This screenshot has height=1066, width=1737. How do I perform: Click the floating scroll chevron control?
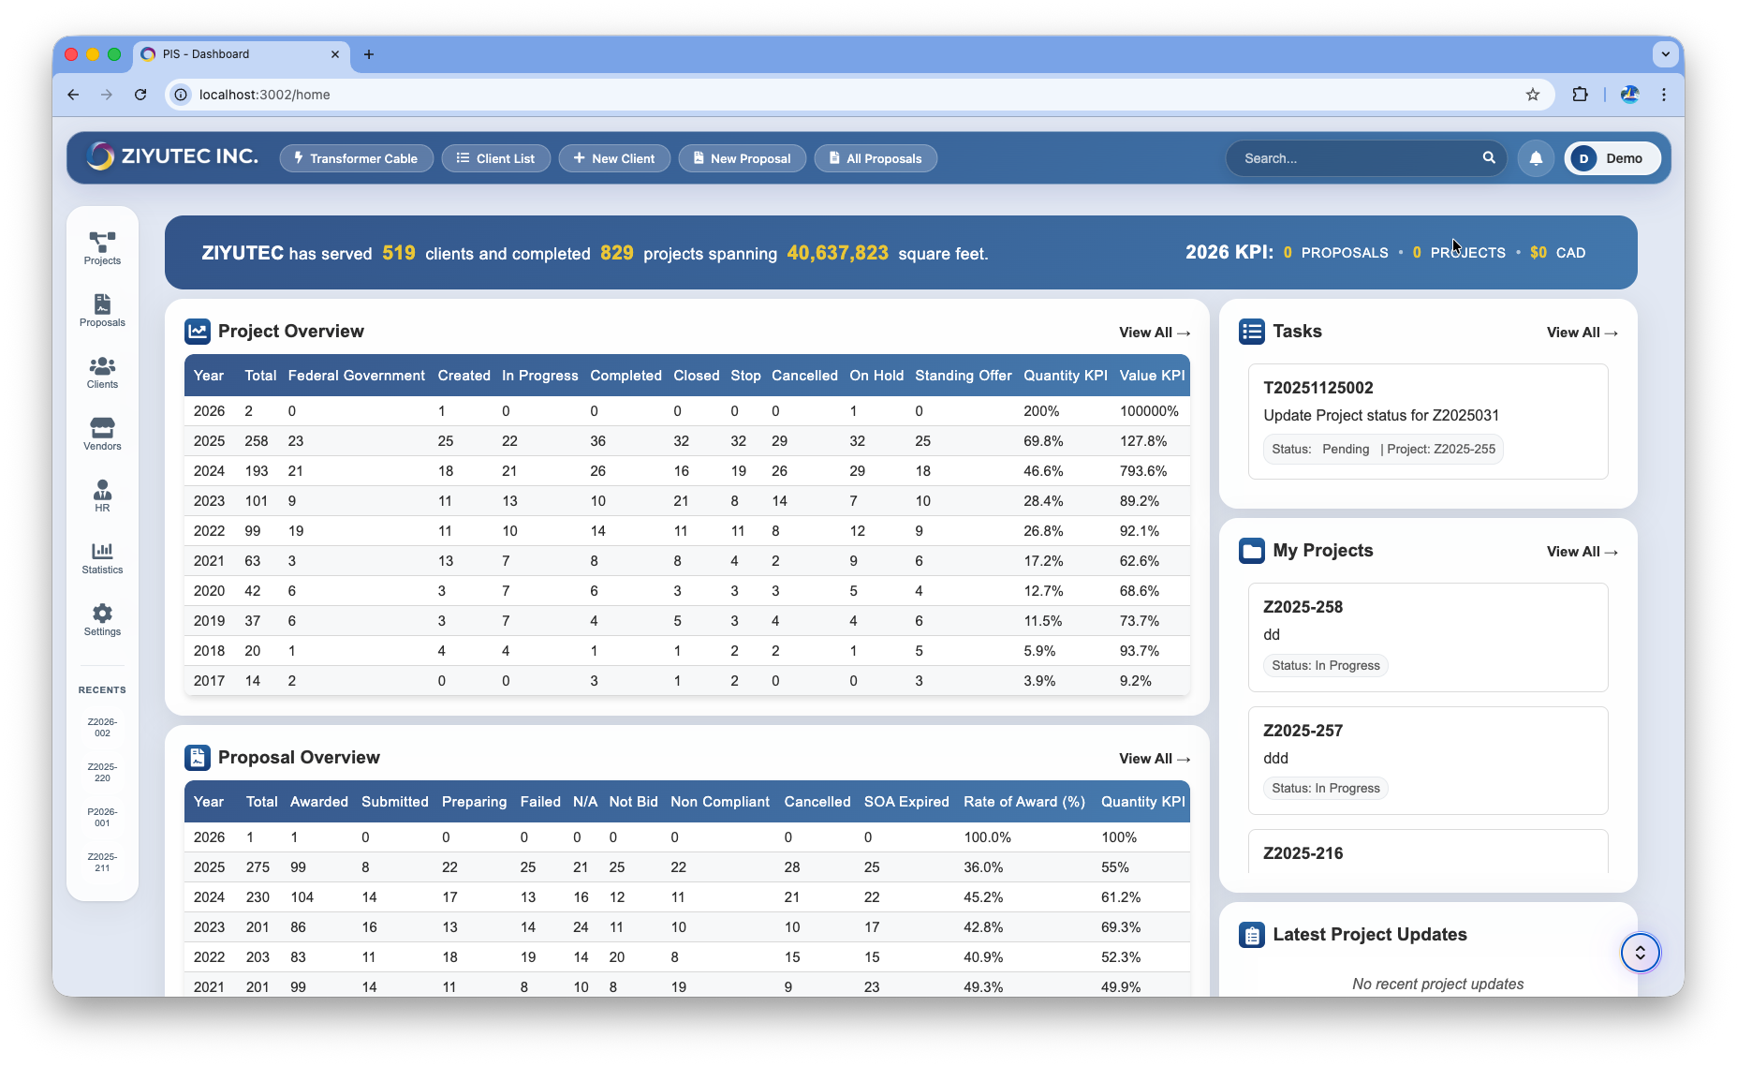[1640, 952]
